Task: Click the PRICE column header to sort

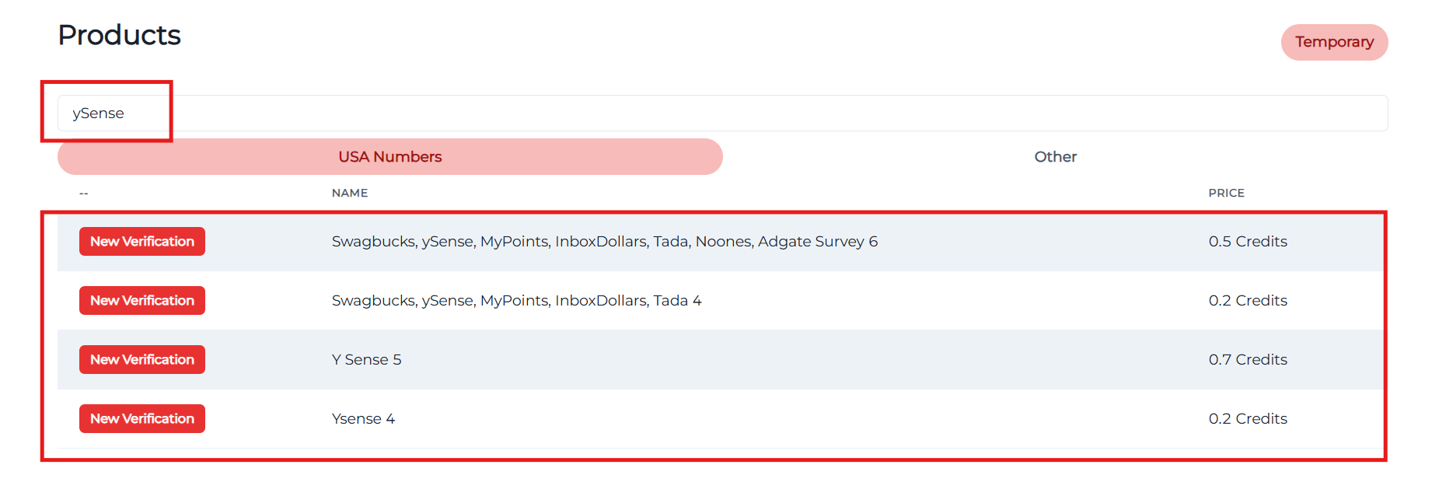Action: coord(1226,192)
